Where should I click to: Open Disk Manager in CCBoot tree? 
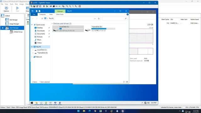coord(14,20)
